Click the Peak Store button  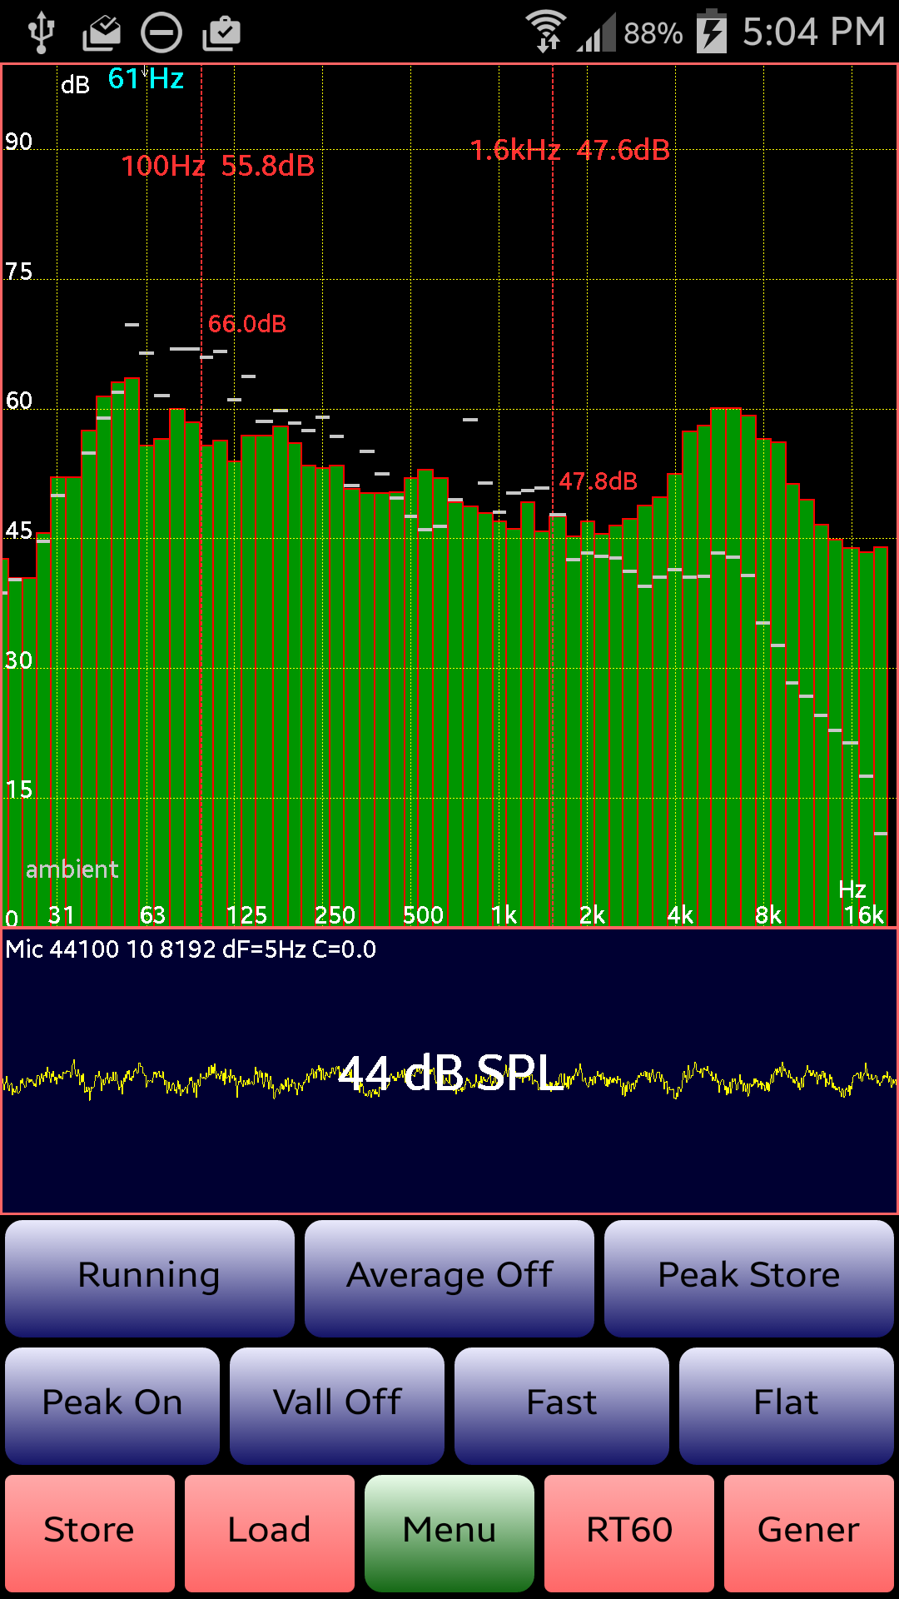[x=749, y=1278]
